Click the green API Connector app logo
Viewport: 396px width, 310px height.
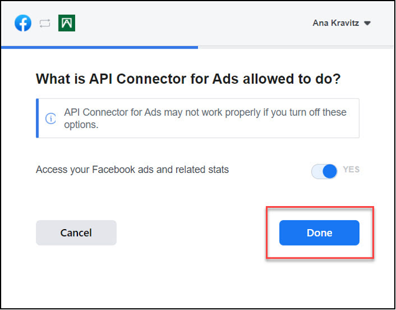[67, 23]
